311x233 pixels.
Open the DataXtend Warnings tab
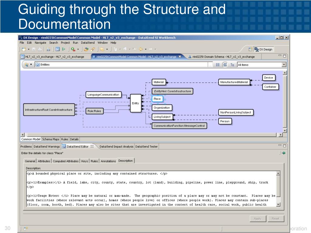point(46,147)
